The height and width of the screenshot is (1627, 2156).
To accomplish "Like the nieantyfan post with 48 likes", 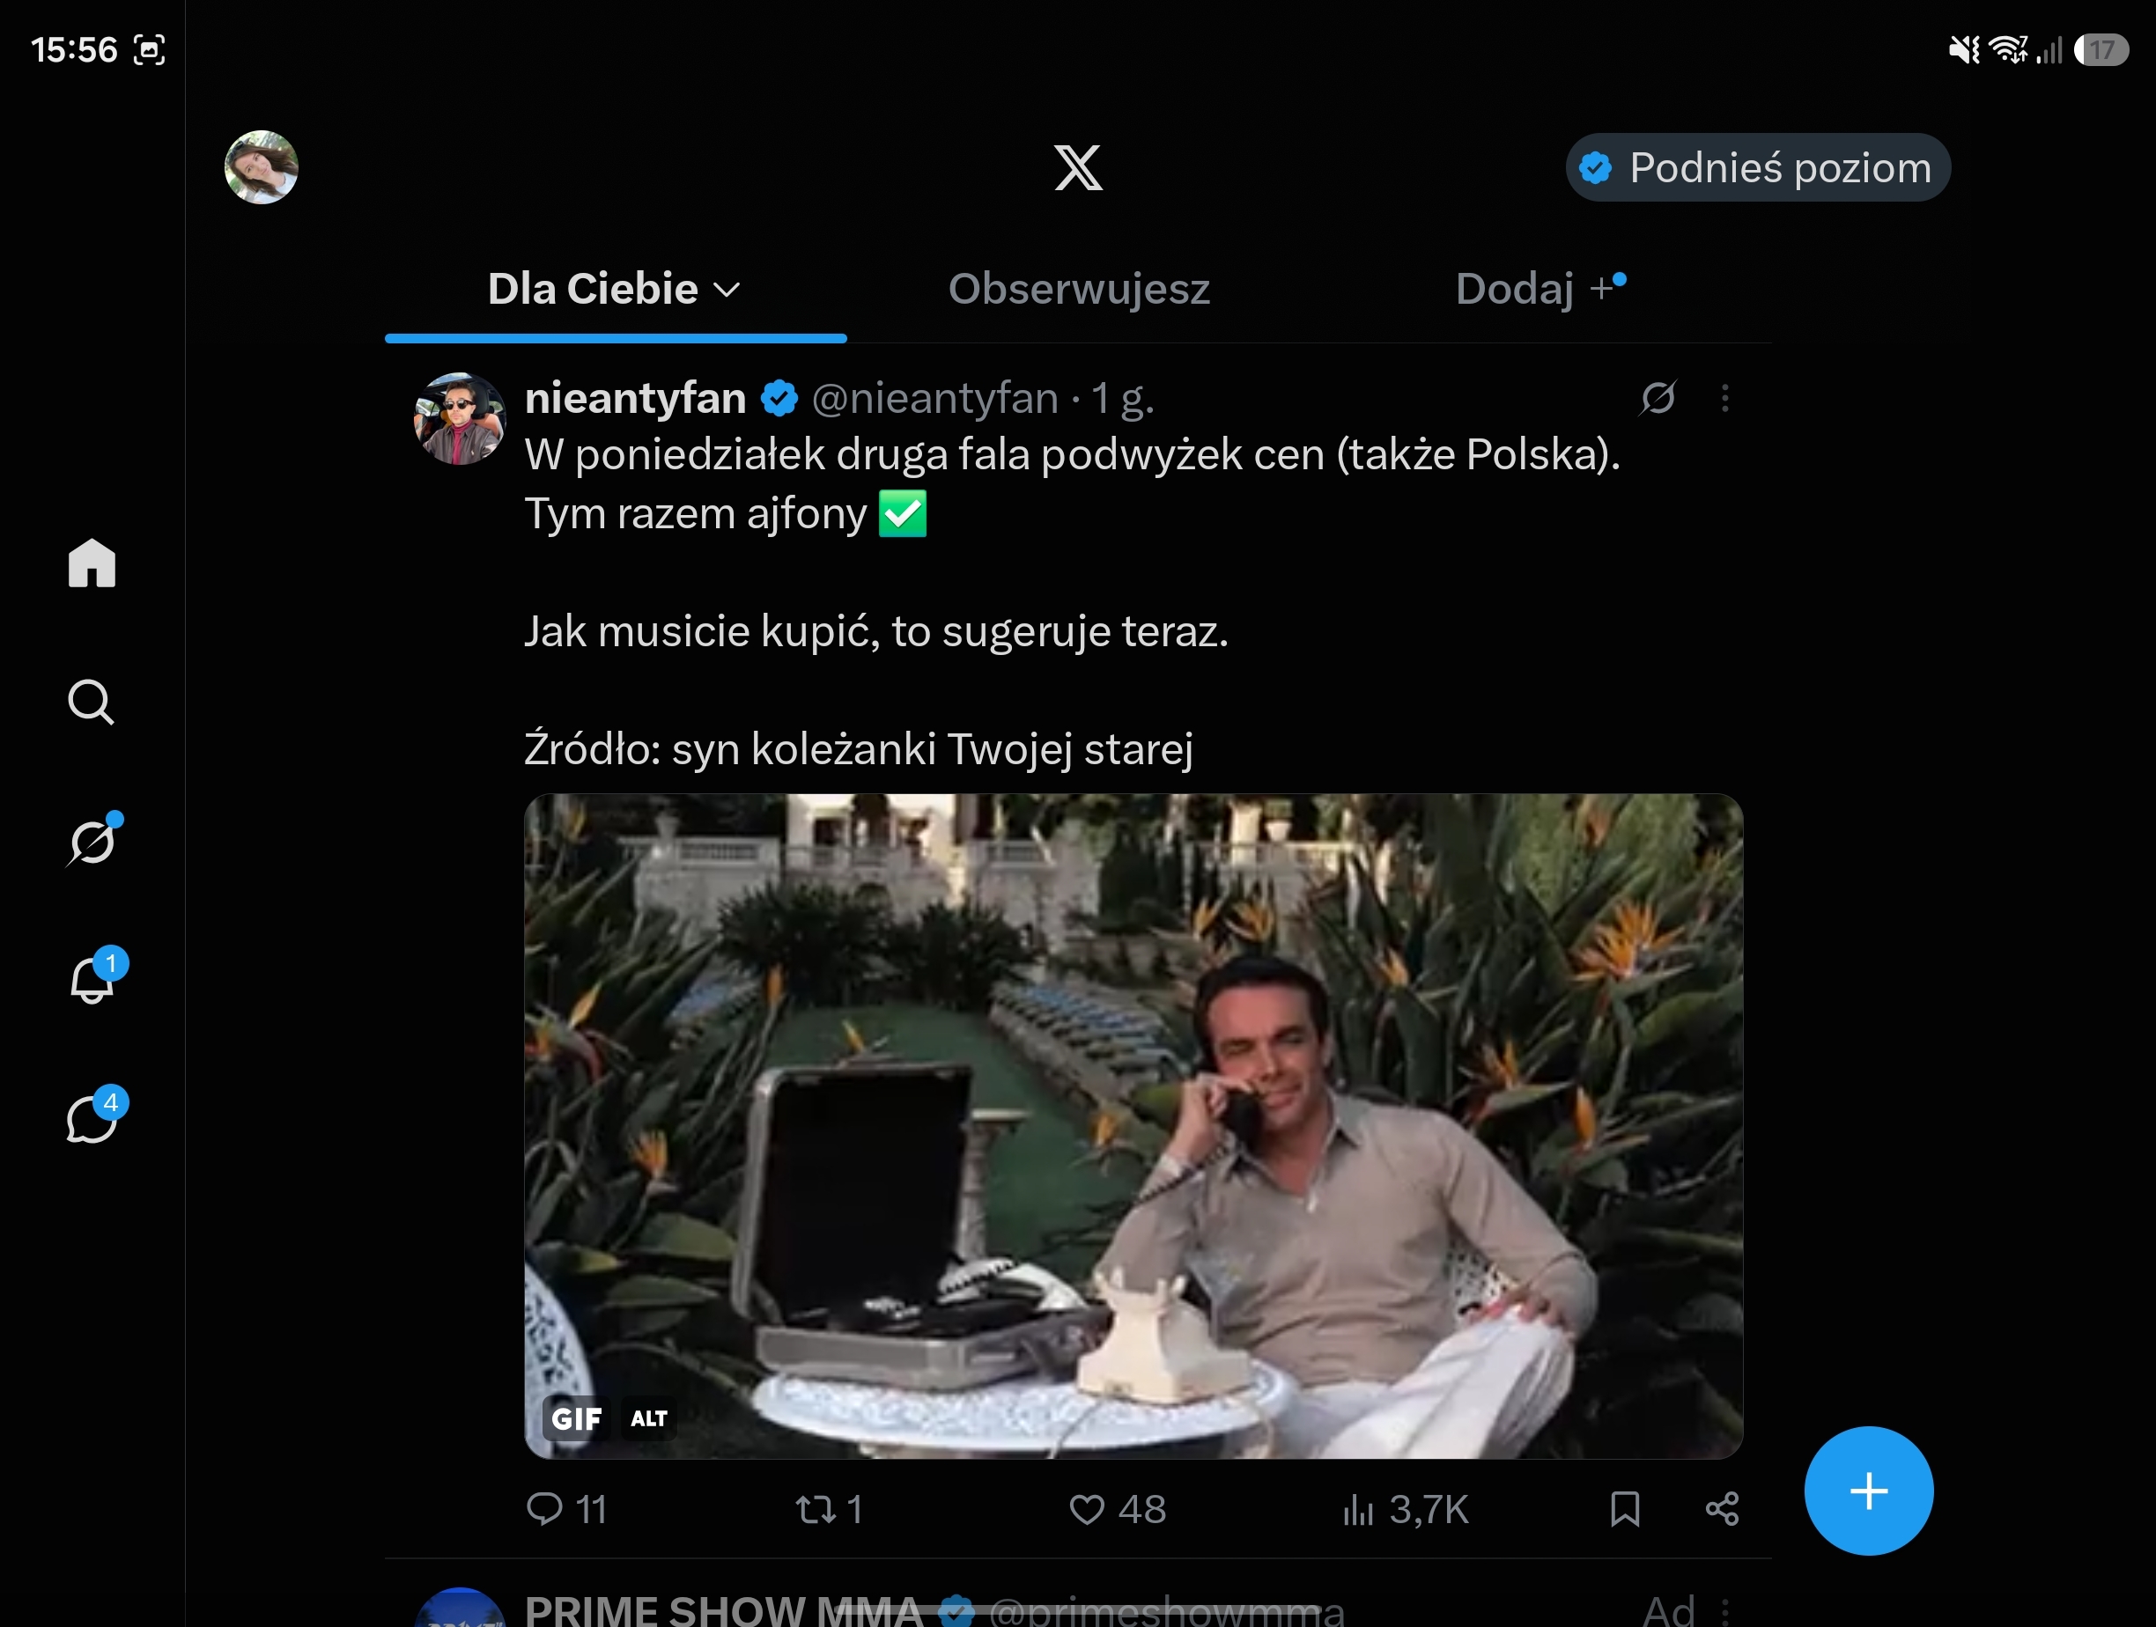I will click(x=1117, y=1509).
